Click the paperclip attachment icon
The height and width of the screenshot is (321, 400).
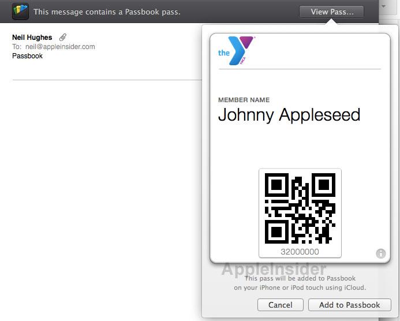tap(63, 38)
